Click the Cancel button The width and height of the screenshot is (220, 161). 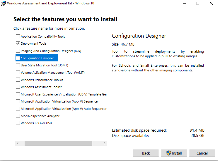(x=202, y=153)
